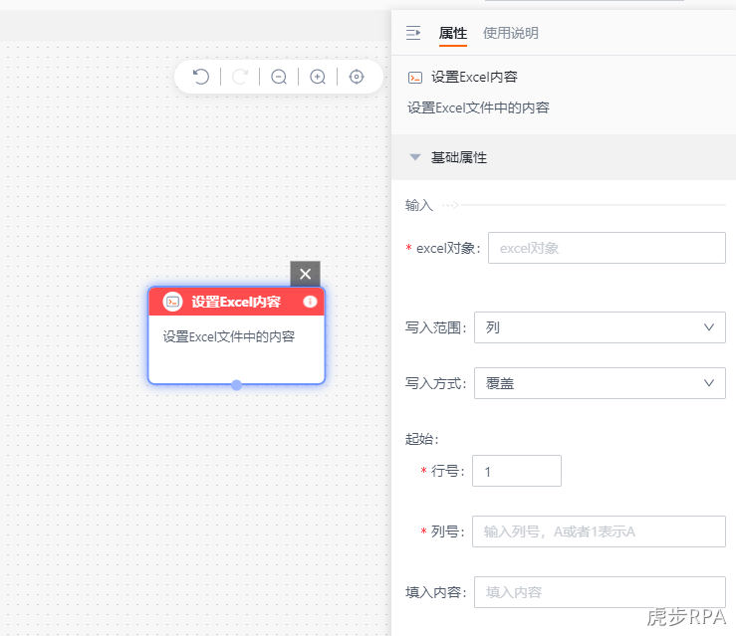The width and height of the screenshot is (736, 636).
Task: Switch to the 属性 tab
Action: [453, 33]
